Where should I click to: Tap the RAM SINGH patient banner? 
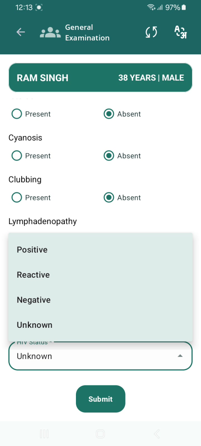point(100,78)
